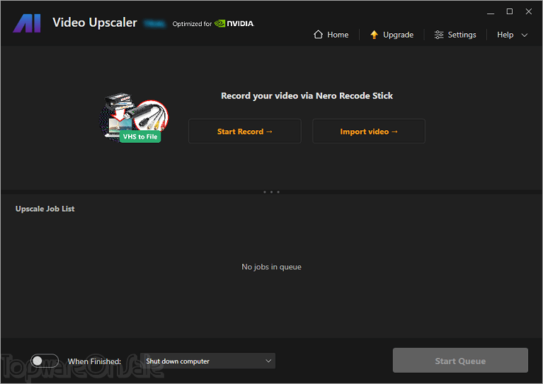Image resolution: width=543 pixels, height=384 pixels.
Task: Click the NVIDIA logo
Action: [234, 23]
